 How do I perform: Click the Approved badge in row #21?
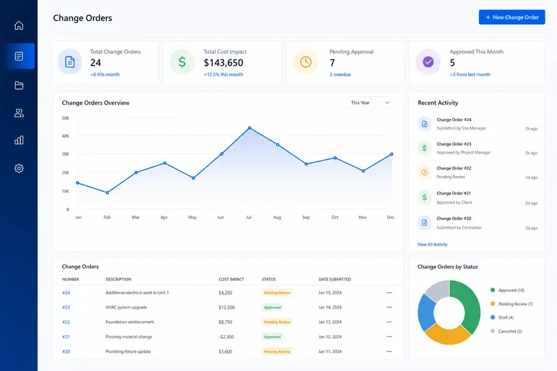272,336
